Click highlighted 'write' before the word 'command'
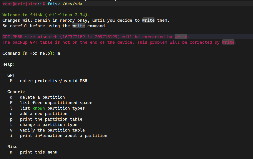This screenshot has height=159, width=253. (79, 26)
